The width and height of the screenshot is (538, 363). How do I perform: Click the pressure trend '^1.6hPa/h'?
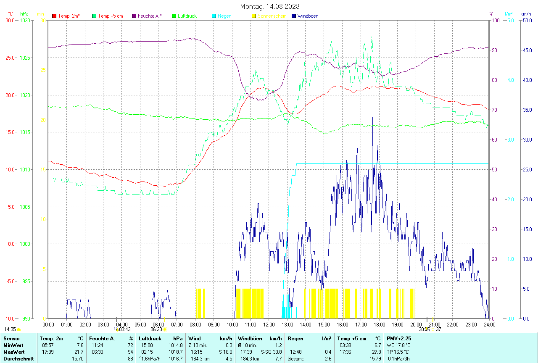click(x=150, y=359)
